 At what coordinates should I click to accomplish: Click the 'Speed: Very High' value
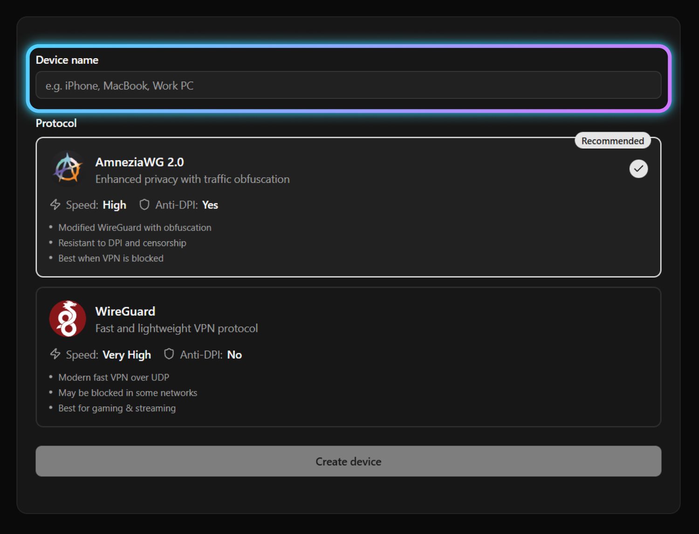(127, 355)
